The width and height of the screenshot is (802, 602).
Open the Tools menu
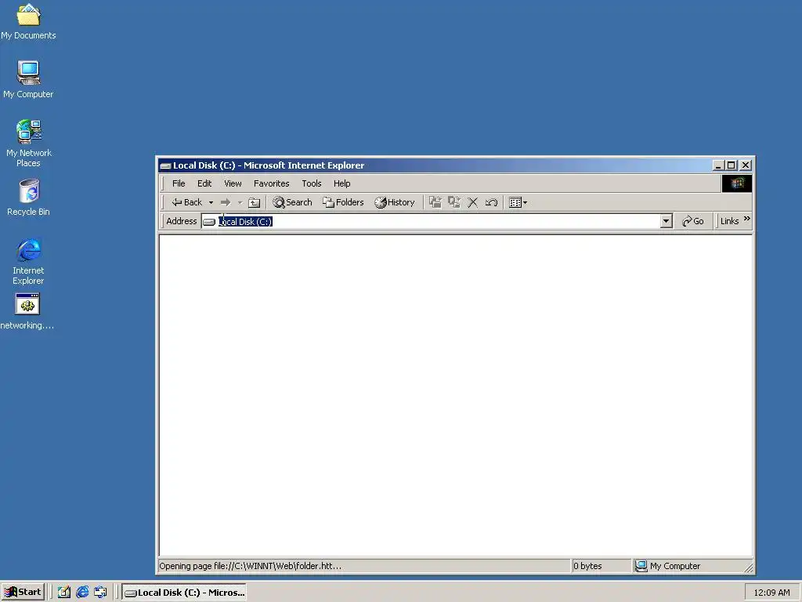point(312,183)
